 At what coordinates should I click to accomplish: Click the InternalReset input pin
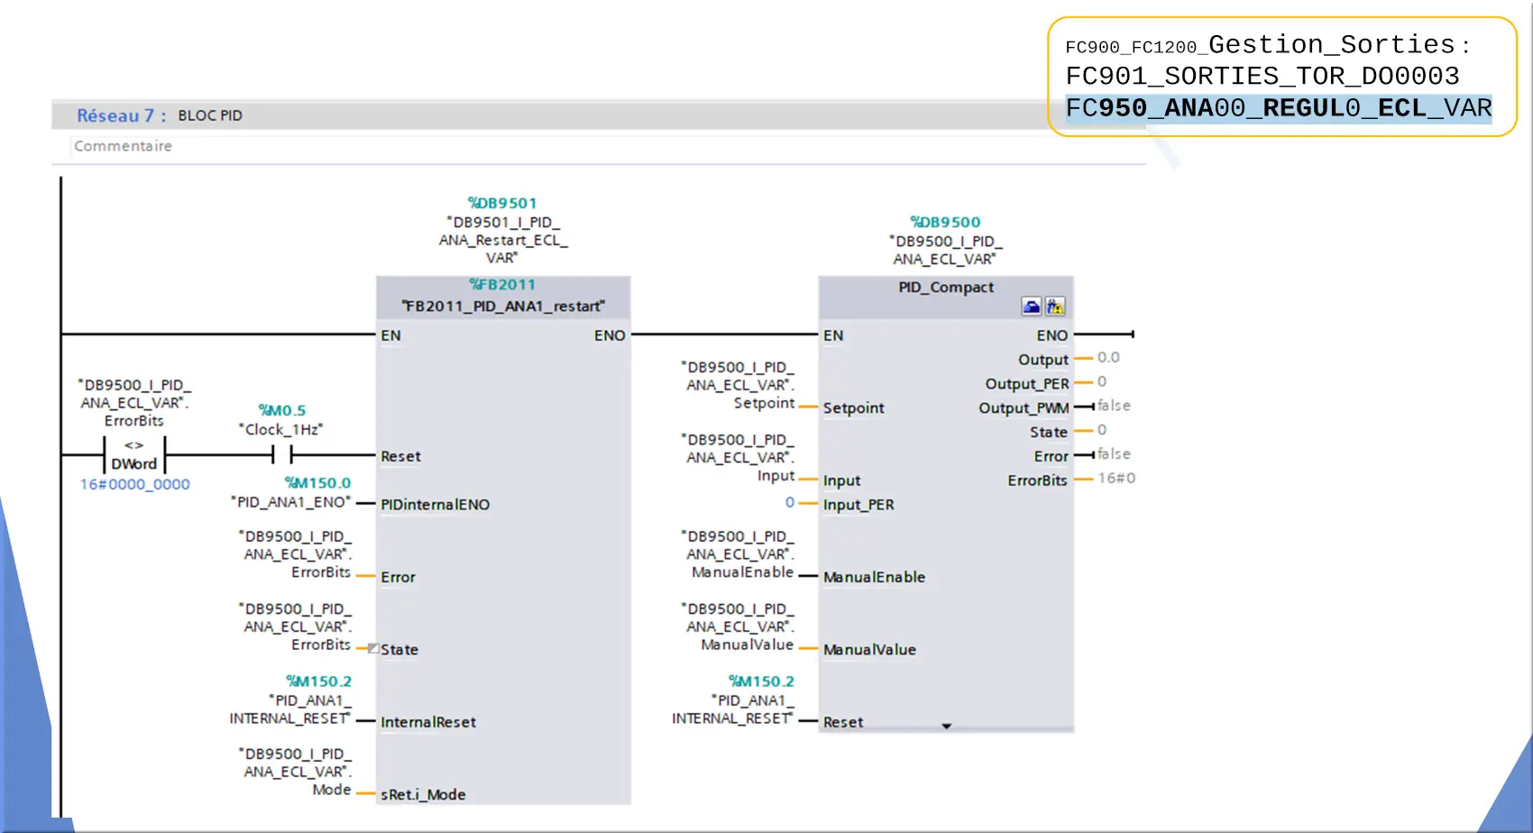(428, 722)
